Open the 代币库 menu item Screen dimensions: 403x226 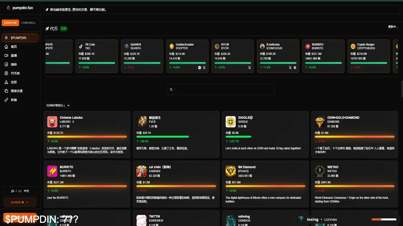point(20,73)
